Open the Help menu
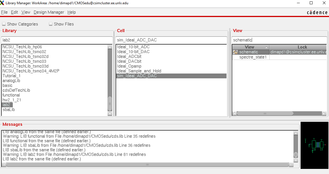The image size is (329, 174). 72,12
